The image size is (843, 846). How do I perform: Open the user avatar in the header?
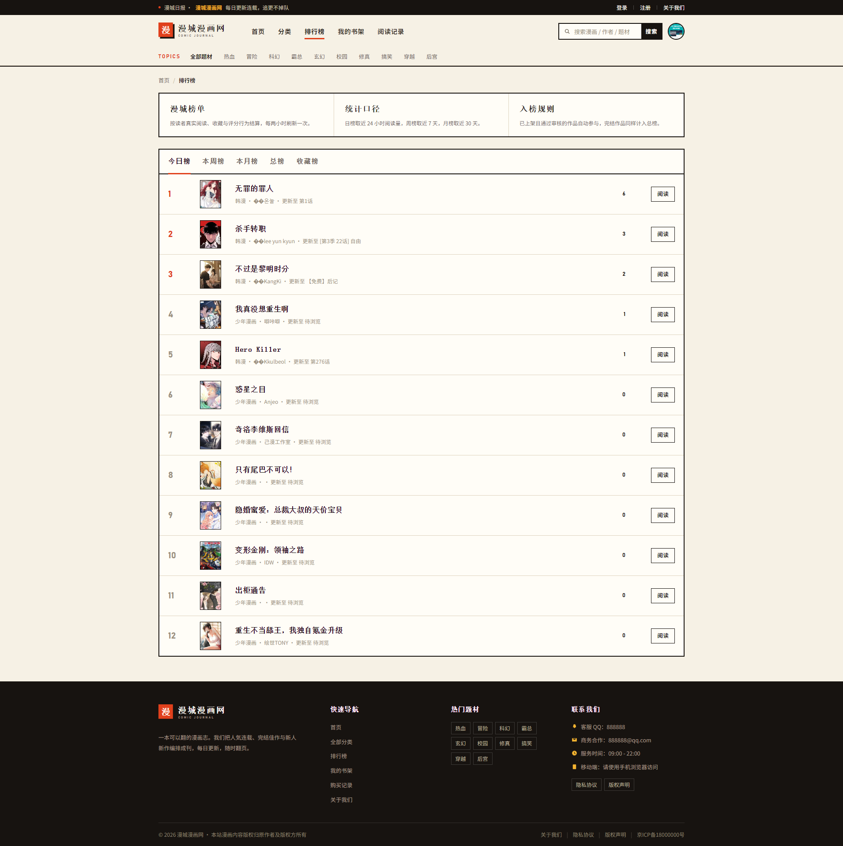pos(676,31)
